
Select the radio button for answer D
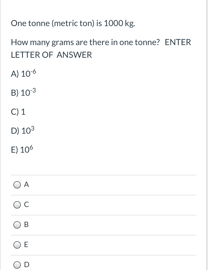pos(17,265)
